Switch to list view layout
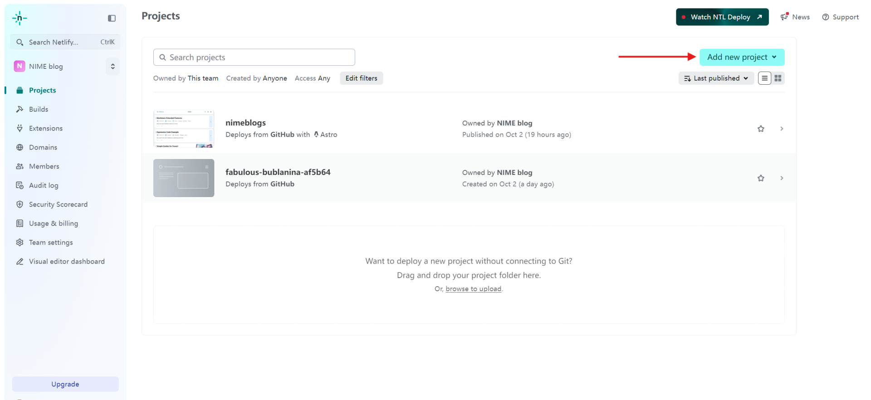This screenshot has width=871, height=400. (764, 78)
